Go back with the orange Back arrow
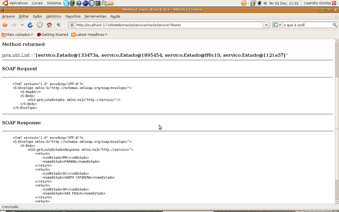Image resolution: width=339 pixels, height=212 pixels. [x=5, y=25]
